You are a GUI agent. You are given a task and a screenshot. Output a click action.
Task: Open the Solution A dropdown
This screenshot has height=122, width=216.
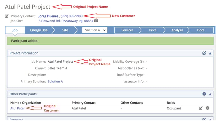pos(94,30)
